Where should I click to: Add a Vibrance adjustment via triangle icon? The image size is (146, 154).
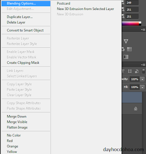click(126, 41)
